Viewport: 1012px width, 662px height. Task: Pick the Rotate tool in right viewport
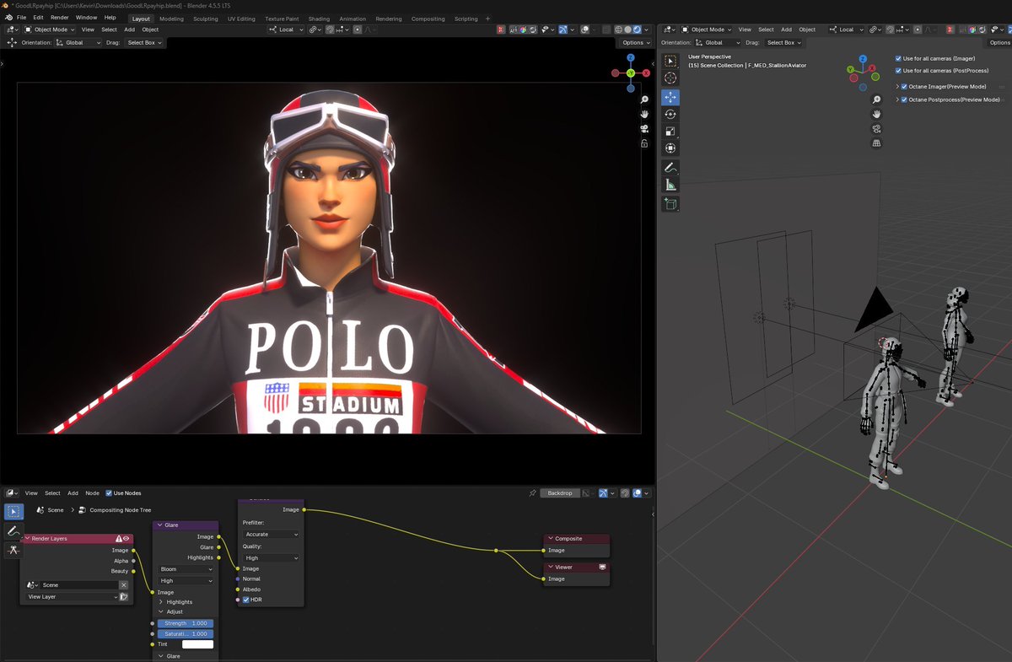(x=670, y=114)
